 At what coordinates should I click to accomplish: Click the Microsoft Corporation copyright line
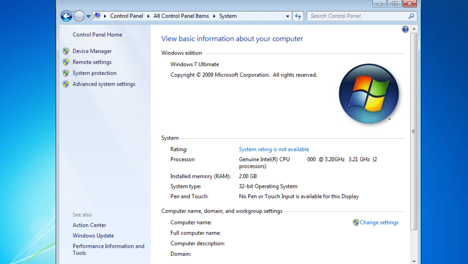point(244,75)
